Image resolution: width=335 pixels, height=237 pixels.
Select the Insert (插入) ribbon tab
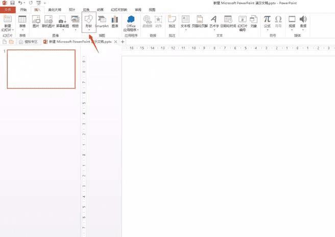[x=37, y=10]
